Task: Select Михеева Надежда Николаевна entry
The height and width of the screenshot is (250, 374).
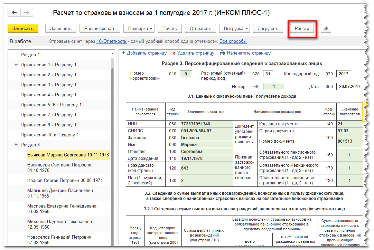Action: click(60, 224)
